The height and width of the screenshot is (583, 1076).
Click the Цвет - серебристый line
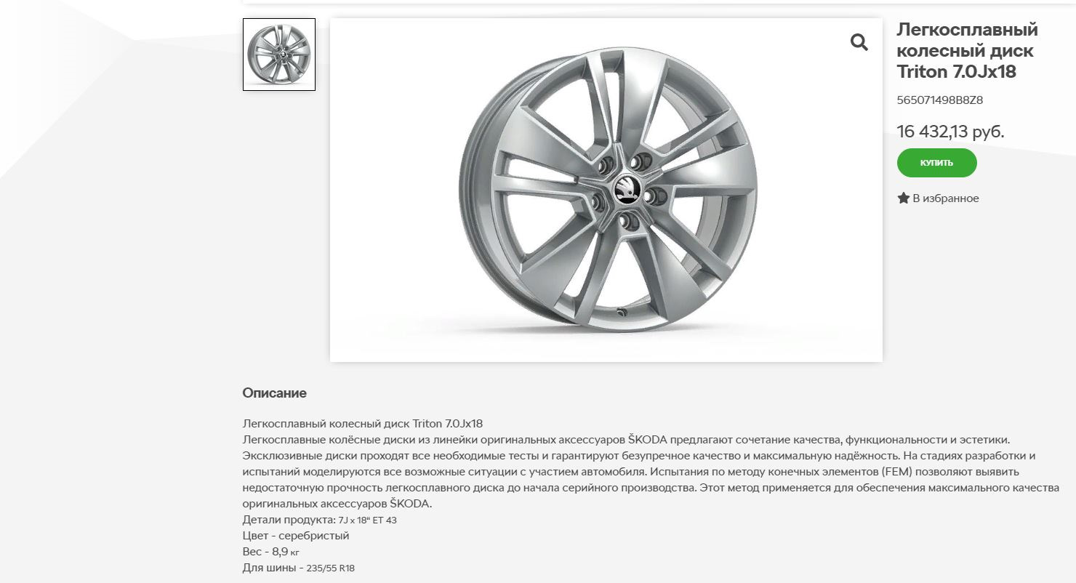point(296,536)
